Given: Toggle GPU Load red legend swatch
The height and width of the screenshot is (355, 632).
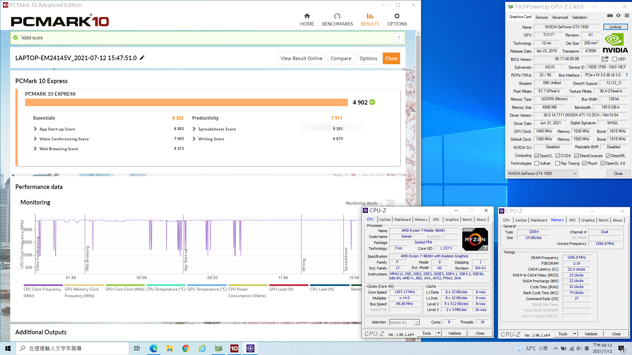Looking at the screenshot, I should tap(289, 285).
